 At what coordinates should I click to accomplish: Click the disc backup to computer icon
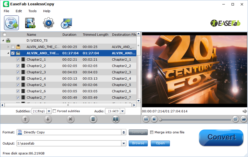click(x=66, y=23)
